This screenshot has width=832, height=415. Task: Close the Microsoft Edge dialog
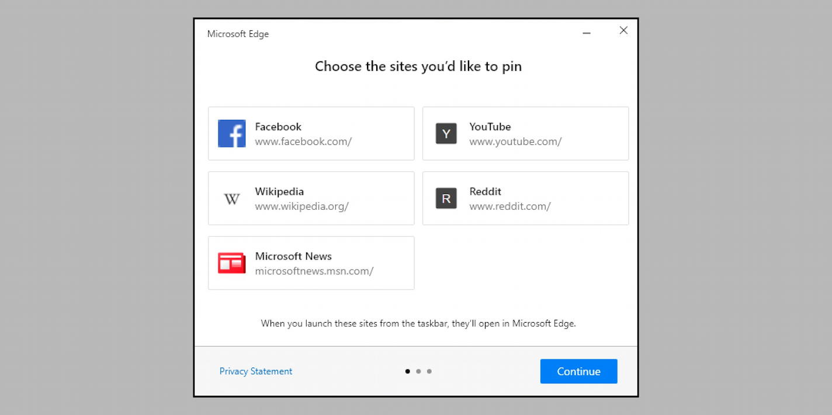point(623,30)
